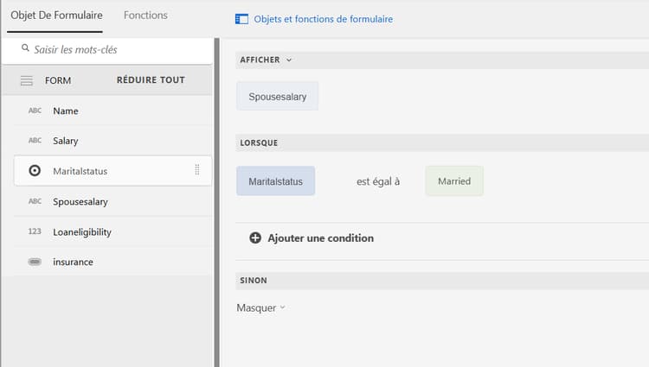Click the Objets et fonctions de formulaire link
This screenshot has width=649, height=367.
click(324, 19)
